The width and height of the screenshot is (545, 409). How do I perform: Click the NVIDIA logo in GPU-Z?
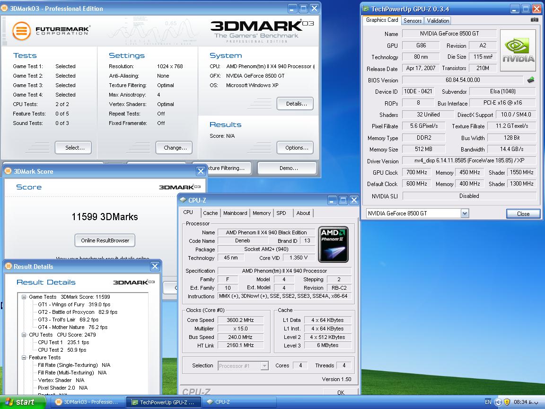point(518,51)
